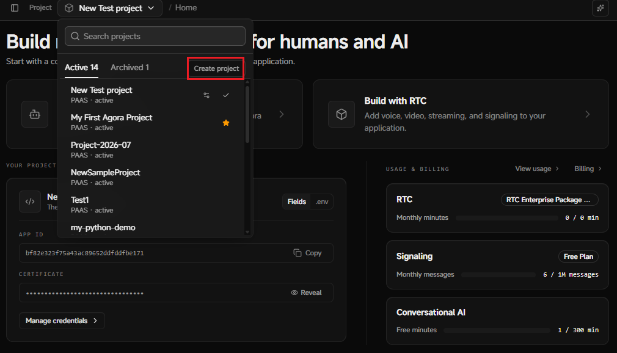Select Project-2026-07 from the list
617x353 pixels.
[x=152, y=150]
